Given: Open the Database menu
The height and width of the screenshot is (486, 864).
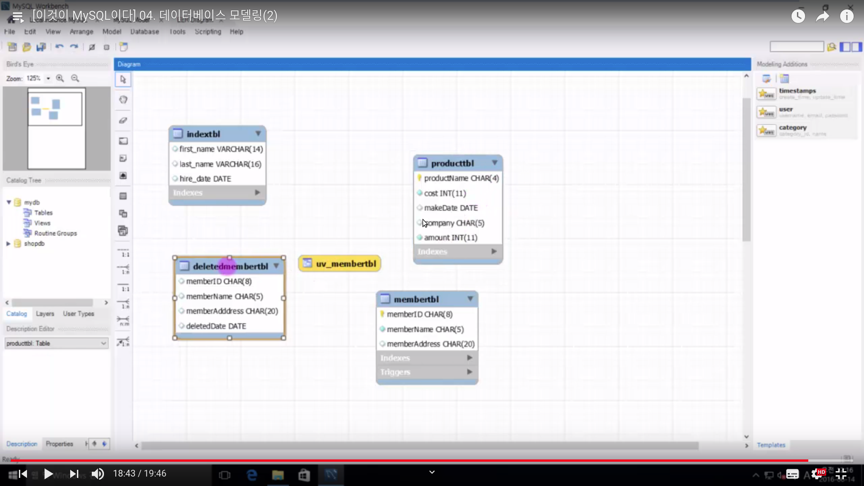Looking at the screenshot, I should (144, 31).
